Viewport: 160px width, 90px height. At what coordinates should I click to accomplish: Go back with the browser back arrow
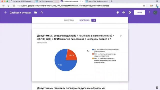pos(3,6)
